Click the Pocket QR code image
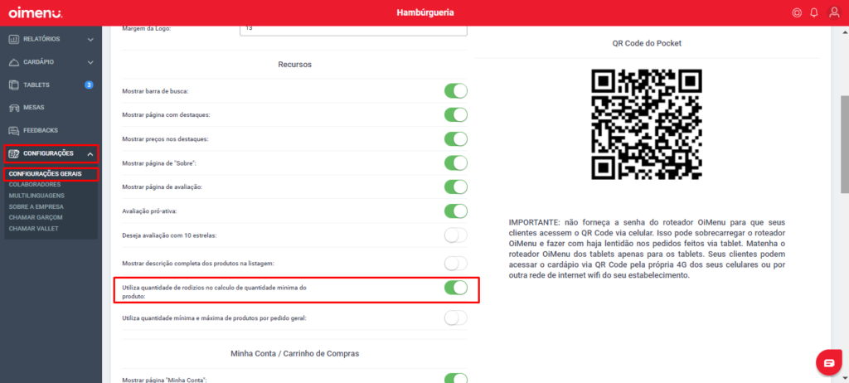The height and width of the screenshot is (383, 849). pyautogui.click(x=647, y=124)
